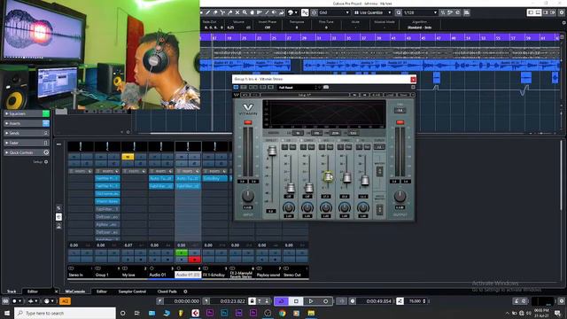The width and height of the screenshot is (567, 319).
Task: Select the Zoom magnifier tool
Action: pyautogui.click(x=245, y=12)
